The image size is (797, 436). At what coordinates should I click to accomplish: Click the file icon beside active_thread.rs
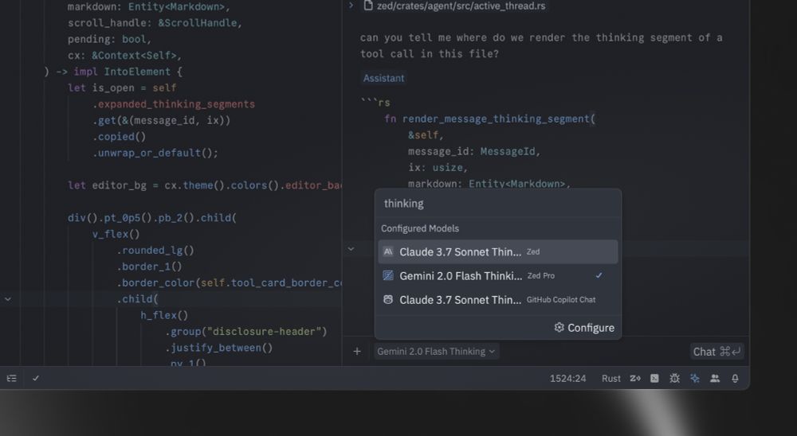[368, 6]
